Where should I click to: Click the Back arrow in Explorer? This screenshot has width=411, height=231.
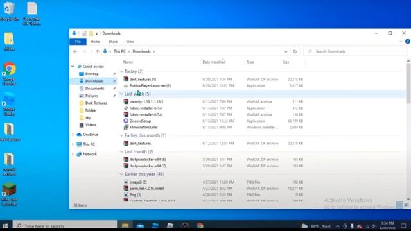(x=75, y=51)
